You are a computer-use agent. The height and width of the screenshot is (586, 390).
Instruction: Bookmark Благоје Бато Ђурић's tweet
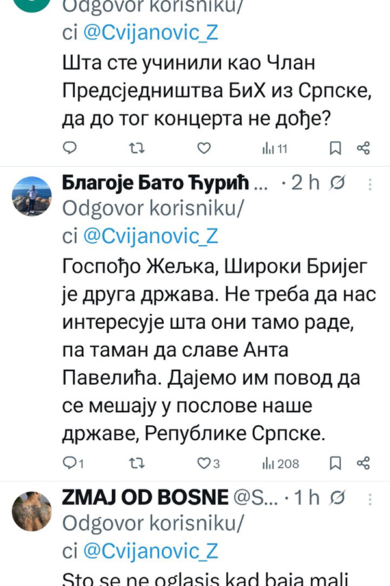[x=335, y=463]
